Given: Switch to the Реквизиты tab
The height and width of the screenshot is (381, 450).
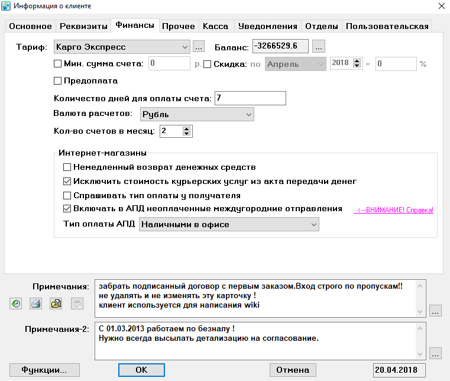Looking at the screenshot, I should coord(83,26).
